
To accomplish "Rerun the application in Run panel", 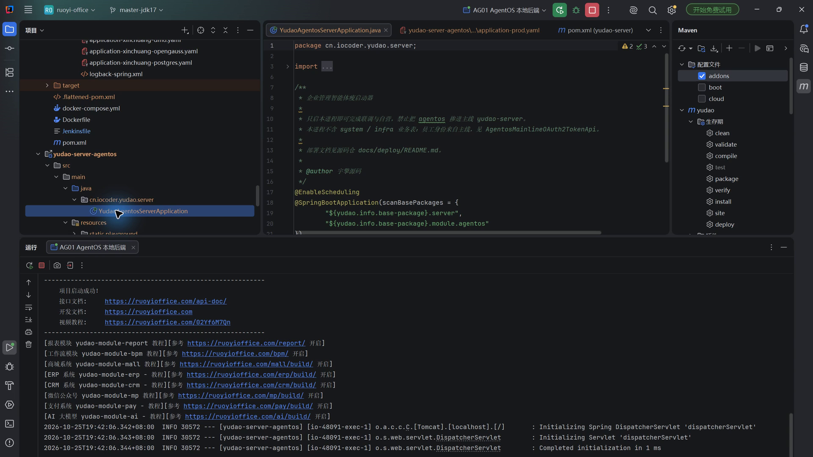I will coord(29,265).
